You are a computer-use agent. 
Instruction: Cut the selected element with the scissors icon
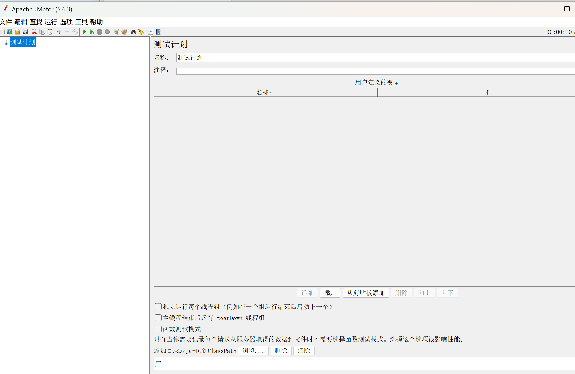(35, 32)
